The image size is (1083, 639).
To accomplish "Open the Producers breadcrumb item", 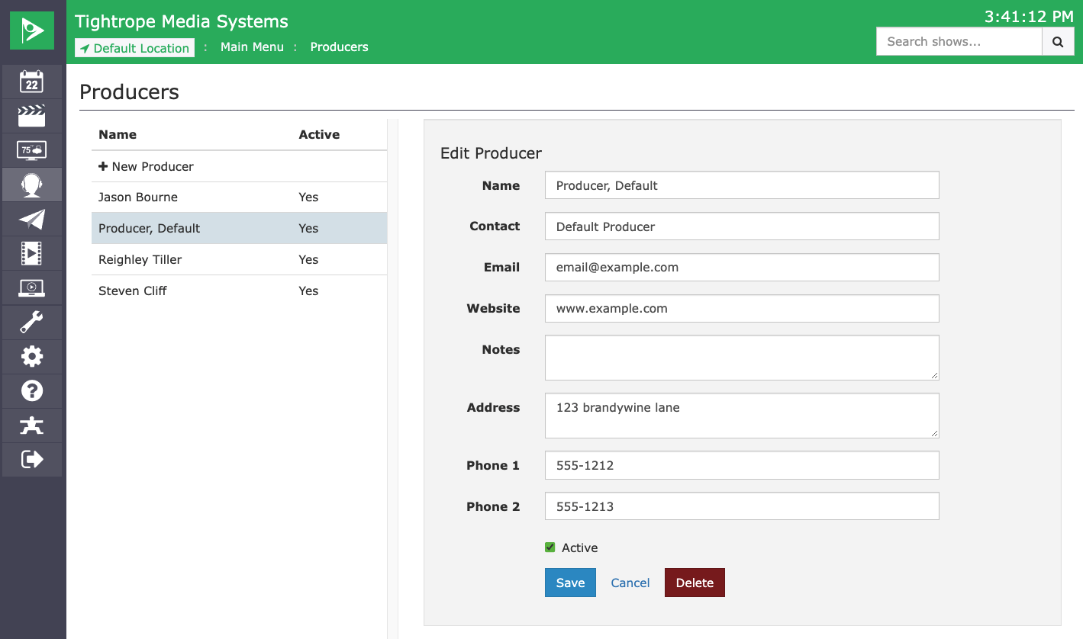I will pyautogui.click(x=339, y=47).
